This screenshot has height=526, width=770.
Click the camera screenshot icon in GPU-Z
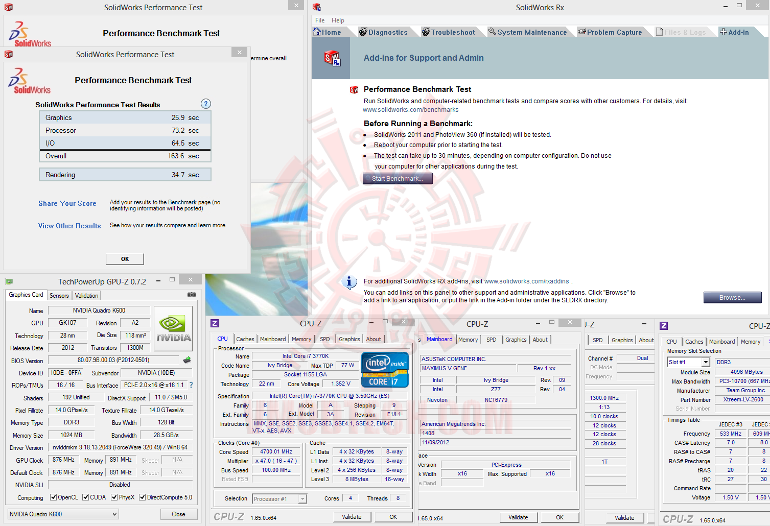point(192,295)
